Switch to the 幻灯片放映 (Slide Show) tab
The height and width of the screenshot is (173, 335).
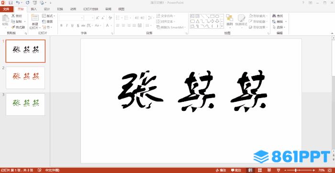pos(91,9)
